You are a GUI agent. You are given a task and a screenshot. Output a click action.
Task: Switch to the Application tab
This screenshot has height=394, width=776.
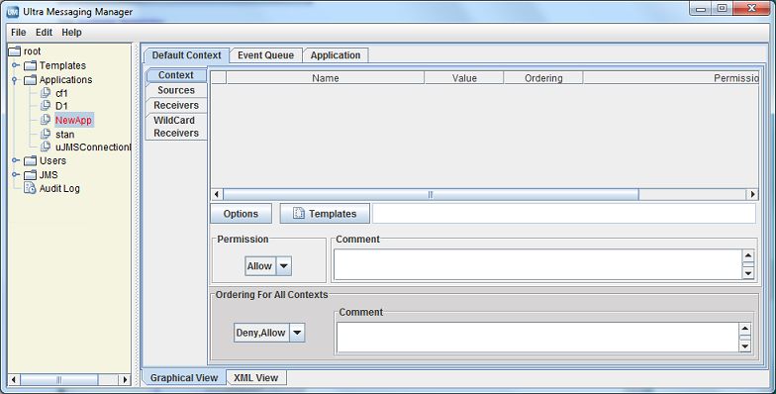point(336,55)
